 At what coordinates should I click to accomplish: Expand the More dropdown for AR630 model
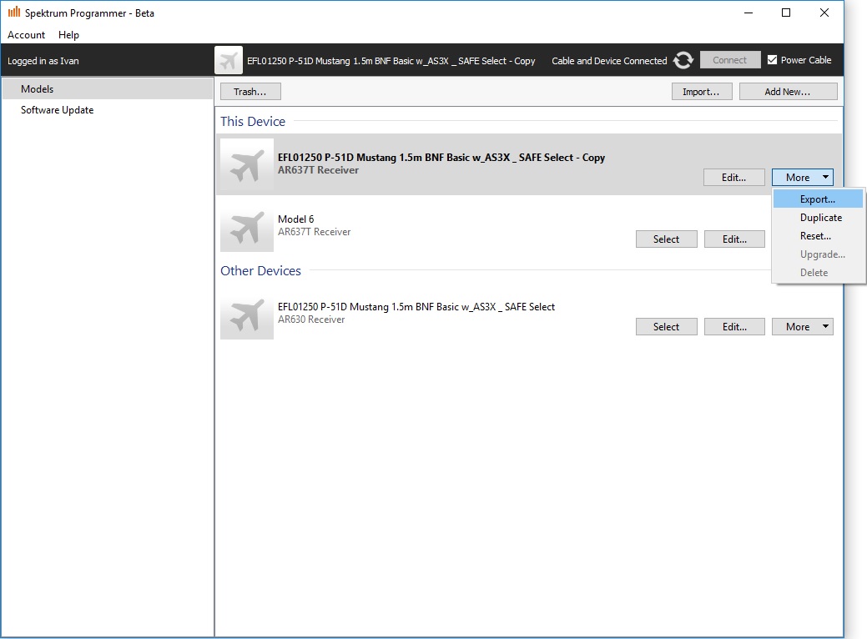pyautogui.click(x=802, y=327)
